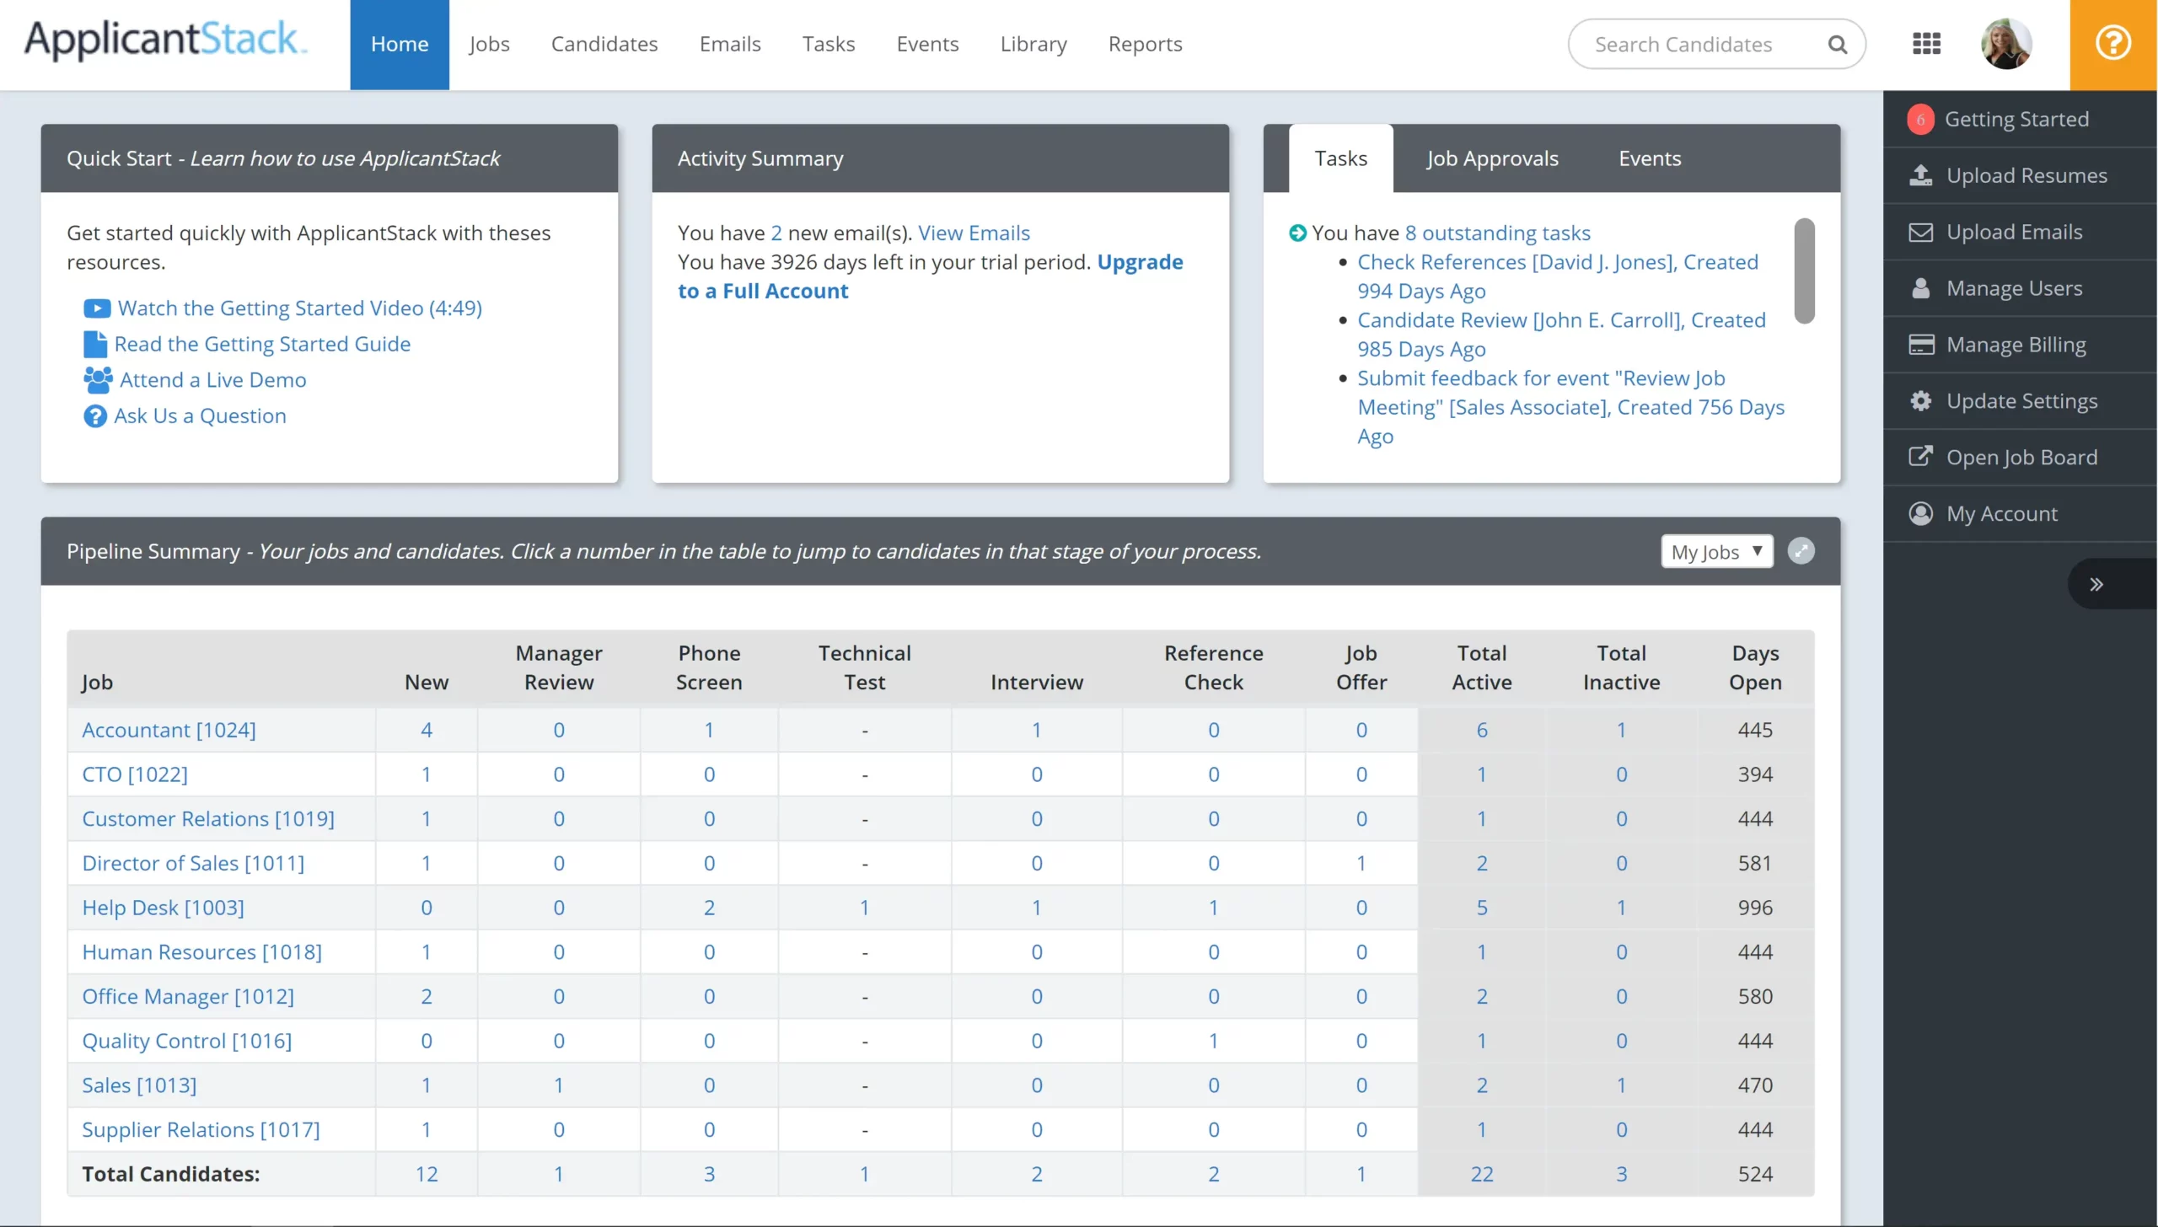Click the View Emails link
2158x1227 pixels.
coord(974,233)
